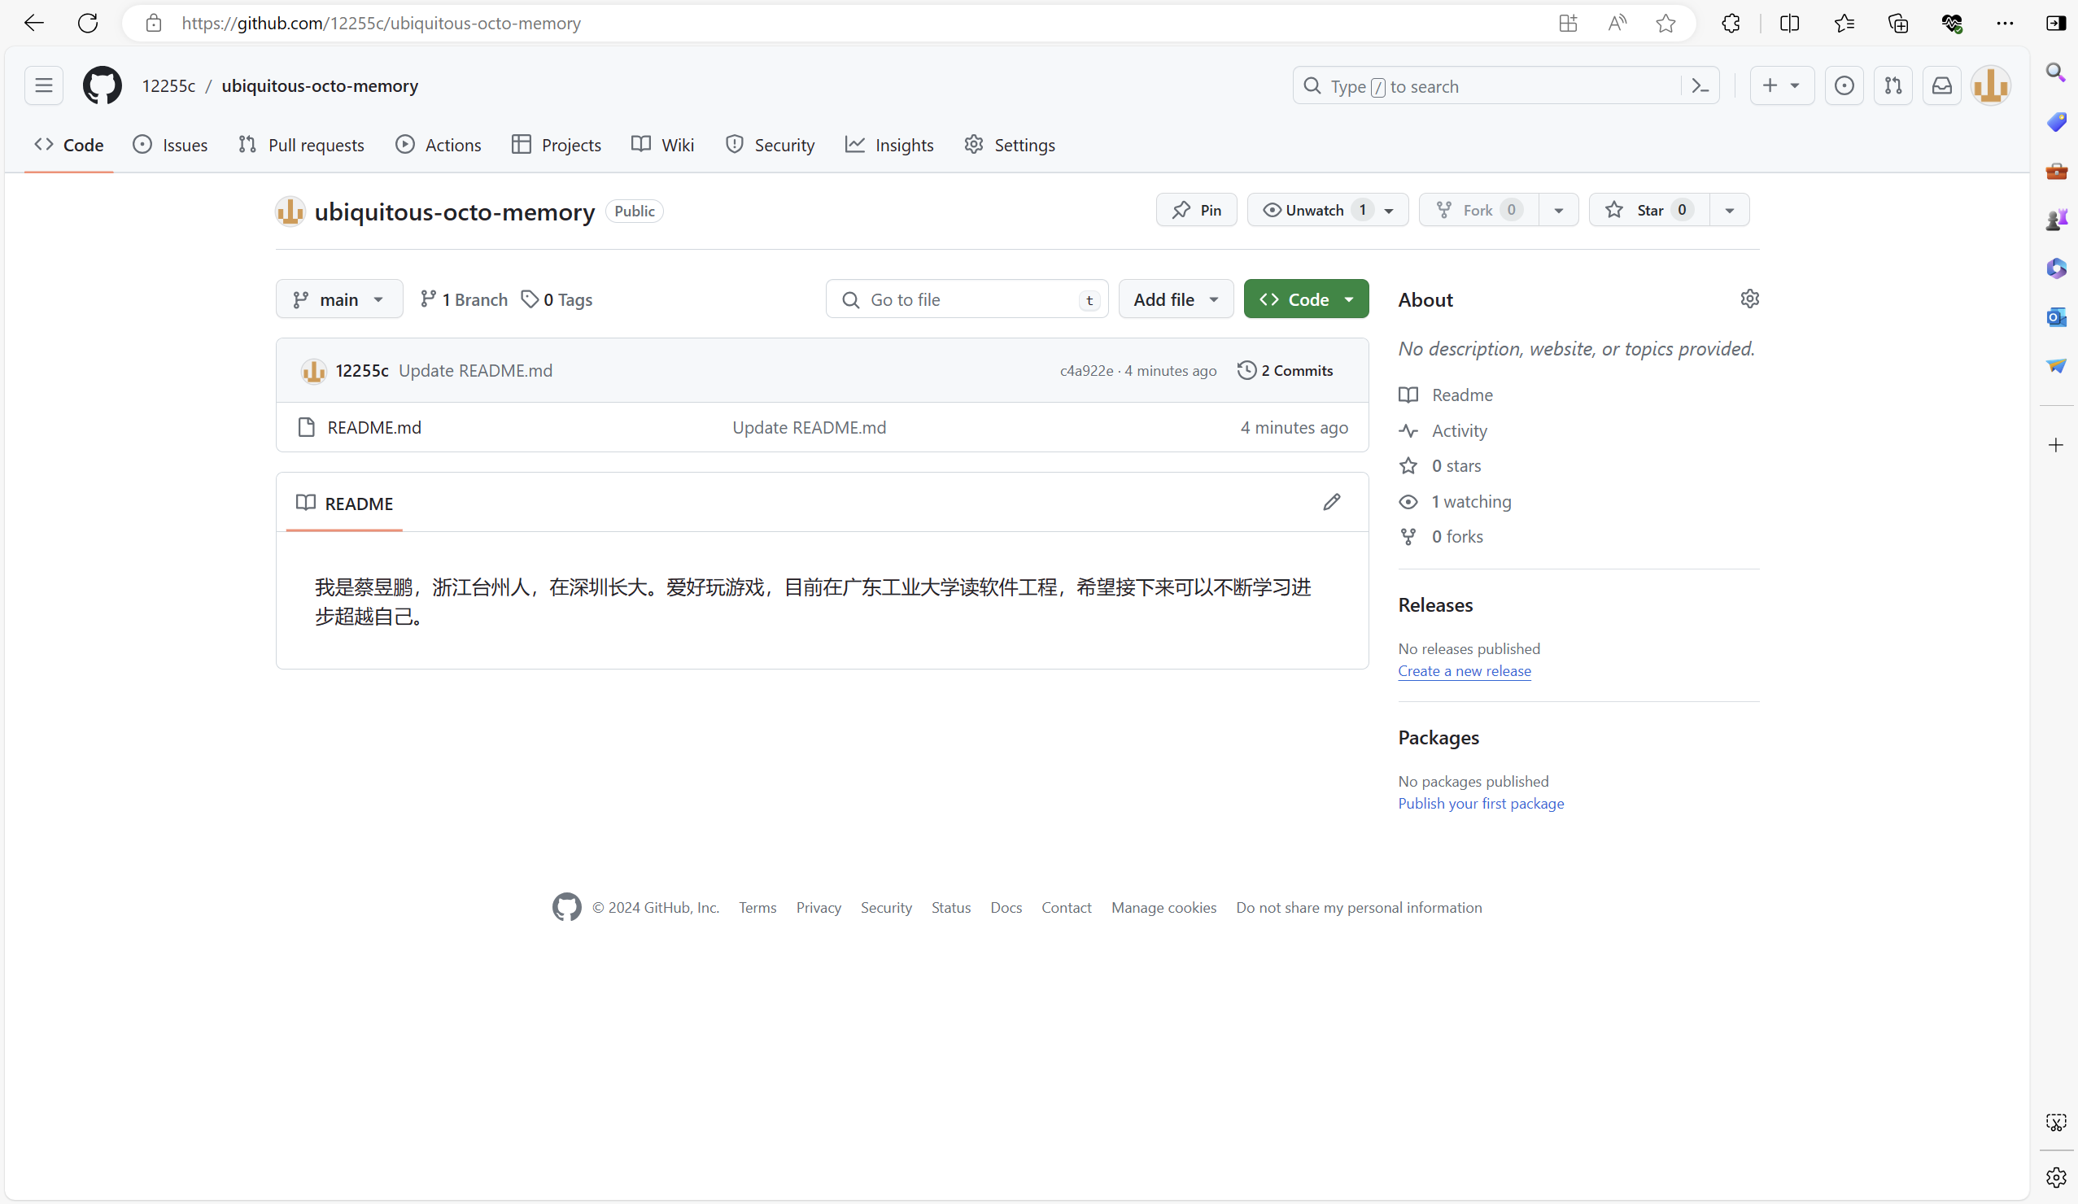Viewport: 2078px width, 1204px height.
Task: Click the Go to file search field
Action: coord(966,299)
